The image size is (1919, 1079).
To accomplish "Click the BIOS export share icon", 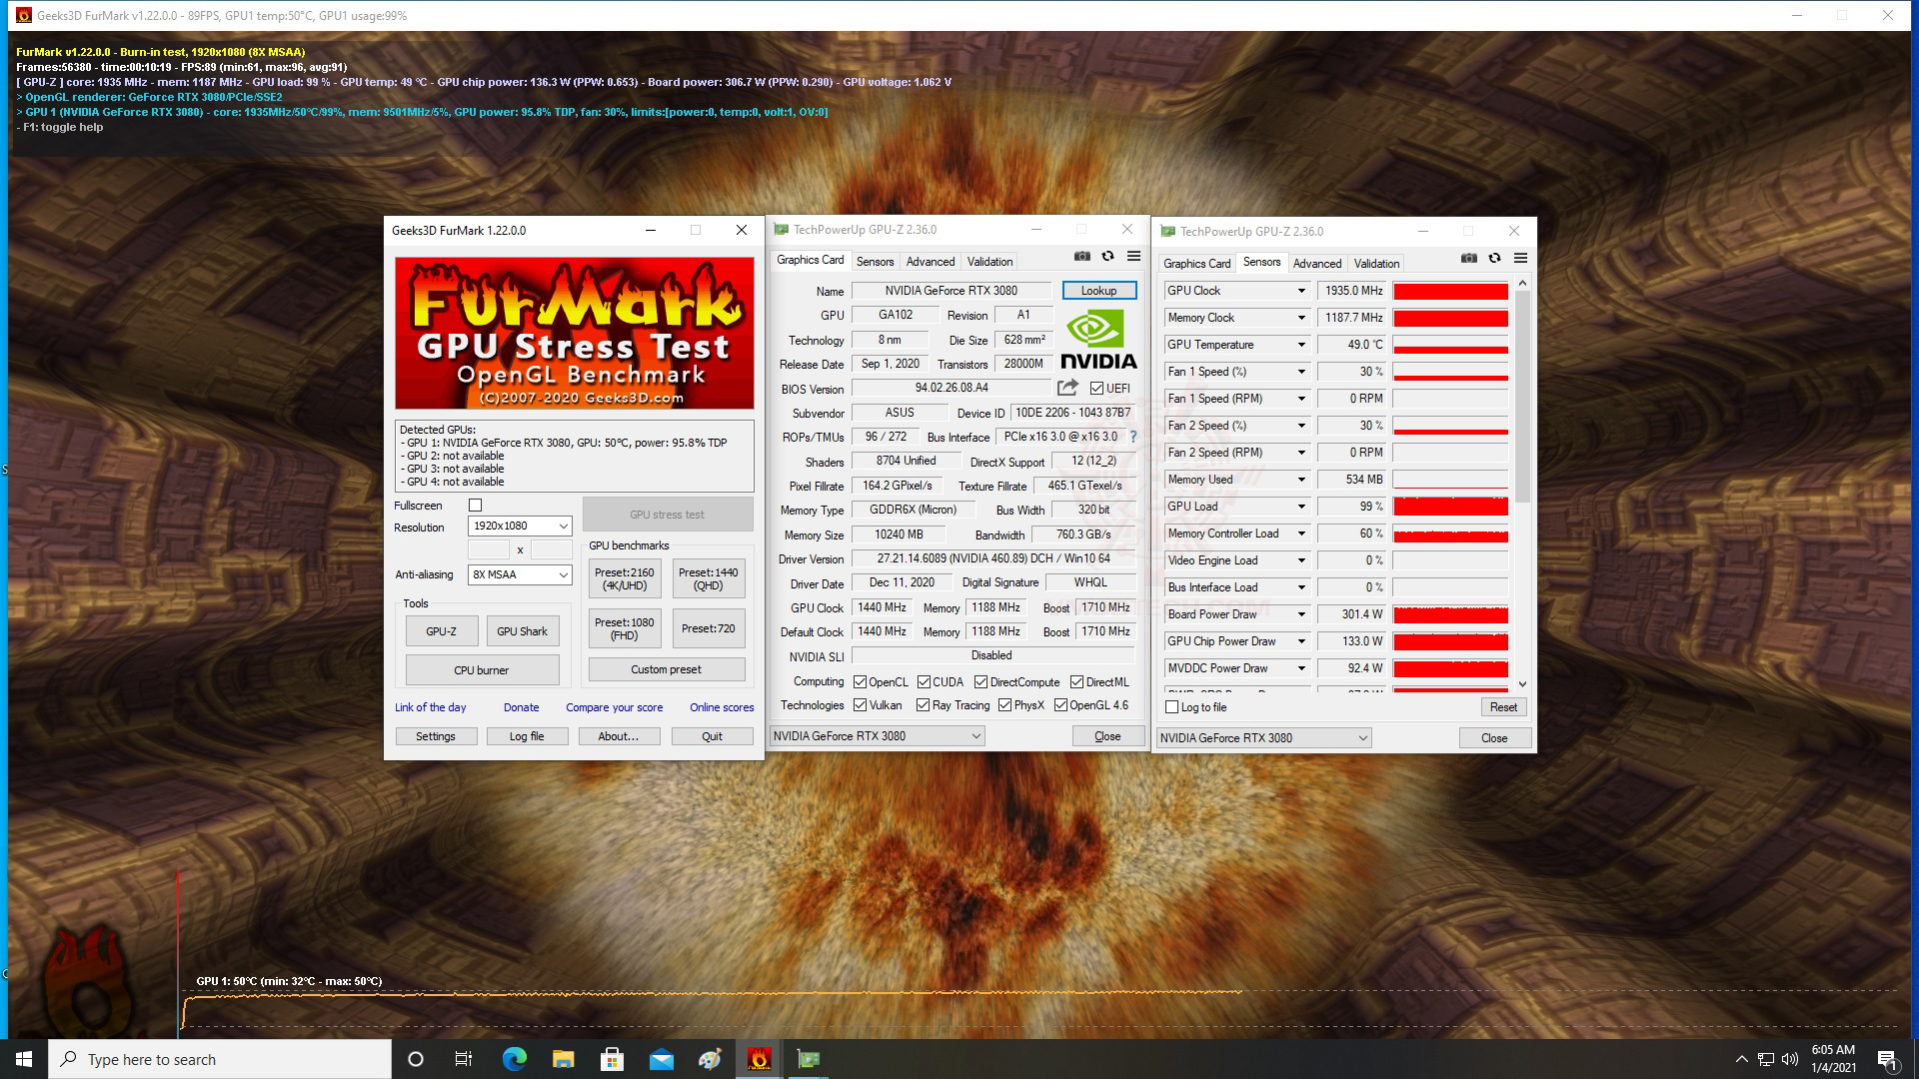I will pyautogui.click(x=1067, y=388).
